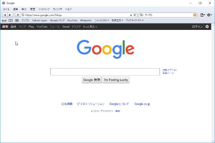Screen dimensions: 215x143
Task: Click the magnifier icon in the search field
Action: pyautogui.click(x=141, y=15)
